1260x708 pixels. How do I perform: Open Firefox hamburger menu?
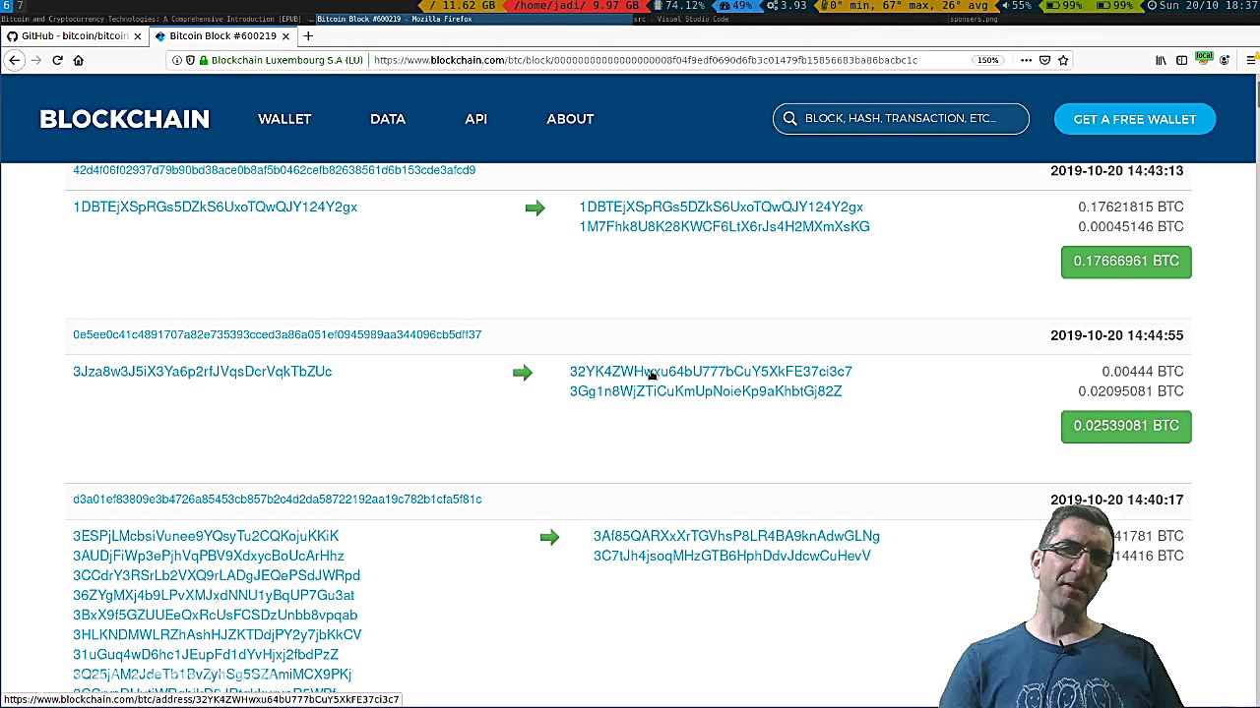click(1250, 60)
